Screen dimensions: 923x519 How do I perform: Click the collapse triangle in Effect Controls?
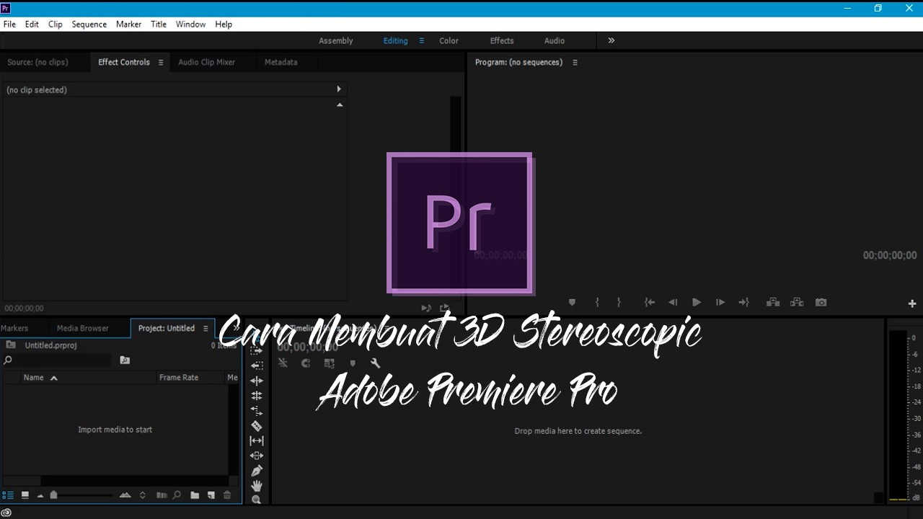point(340,105)
